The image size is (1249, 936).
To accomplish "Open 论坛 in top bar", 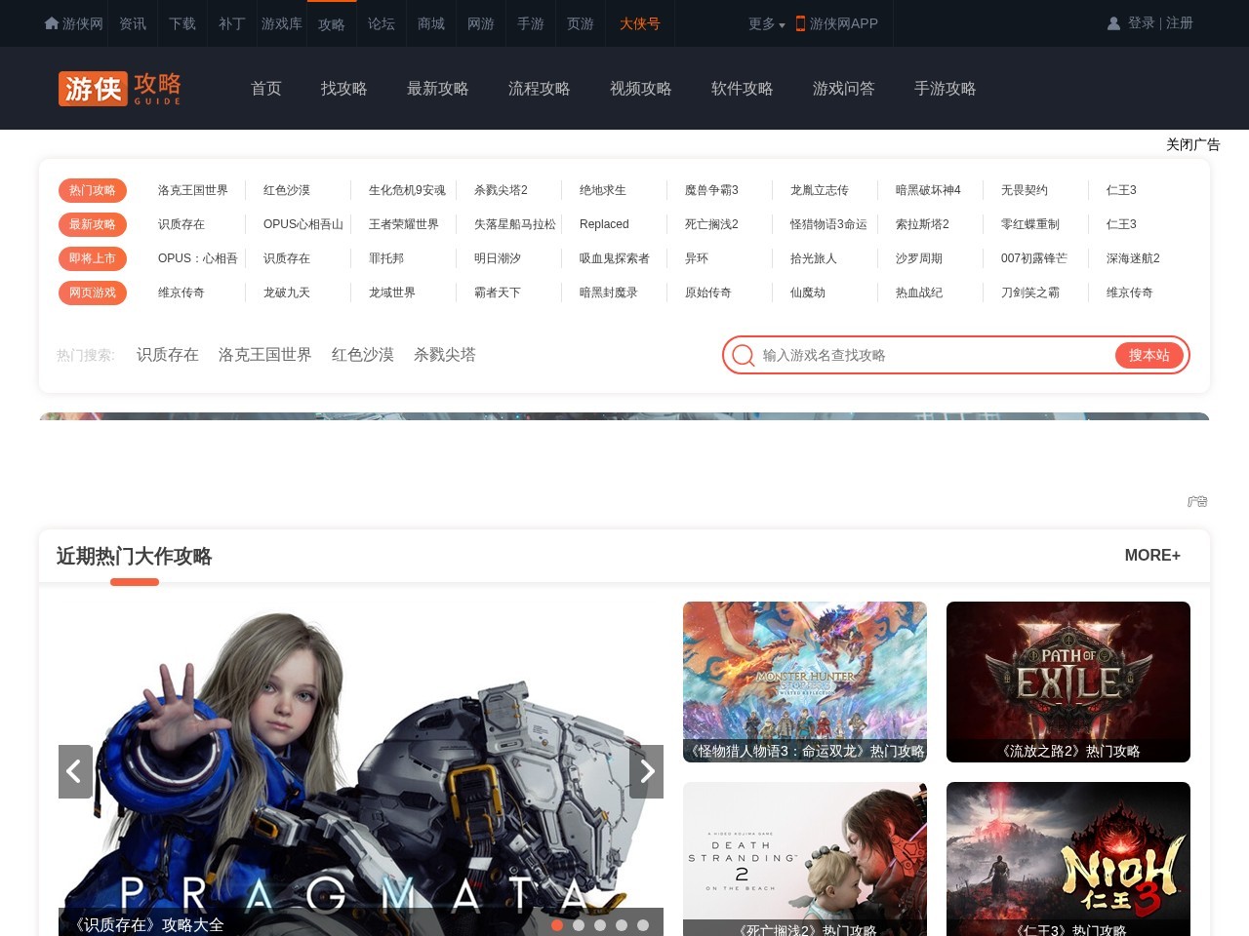I will [382, 23].
